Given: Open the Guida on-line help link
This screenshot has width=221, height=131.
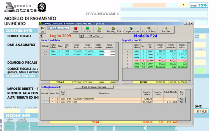Looking at the screenshot, I should pos(58,28).
